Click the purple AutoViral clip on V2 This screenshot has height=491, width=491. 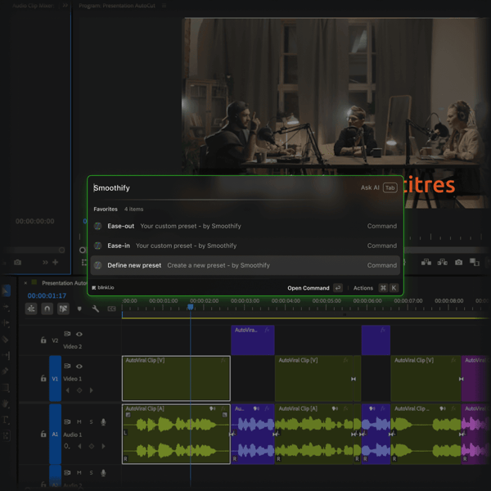point(252,340)
